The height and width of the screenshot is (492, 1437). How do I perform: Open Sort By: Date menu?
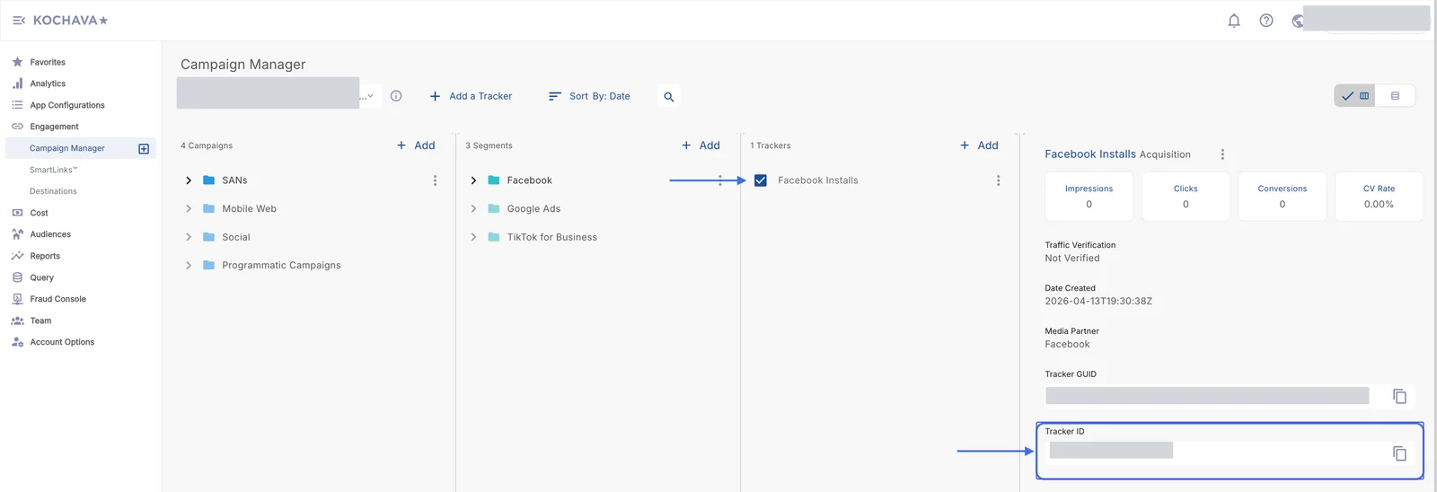[x=589, y=96]
